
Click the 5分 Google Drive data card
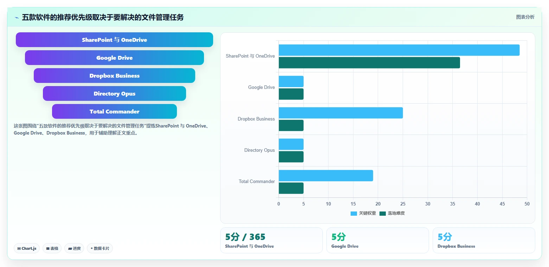pyautogui.click(x=377, y=240)
